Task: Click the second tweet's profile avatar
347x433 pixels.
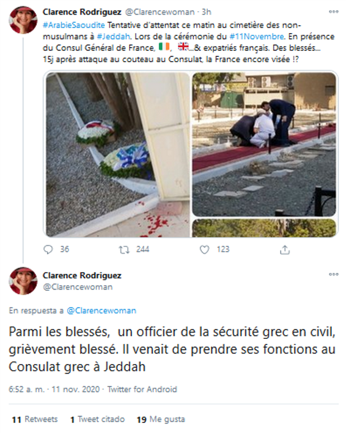Action: point(23,281)
